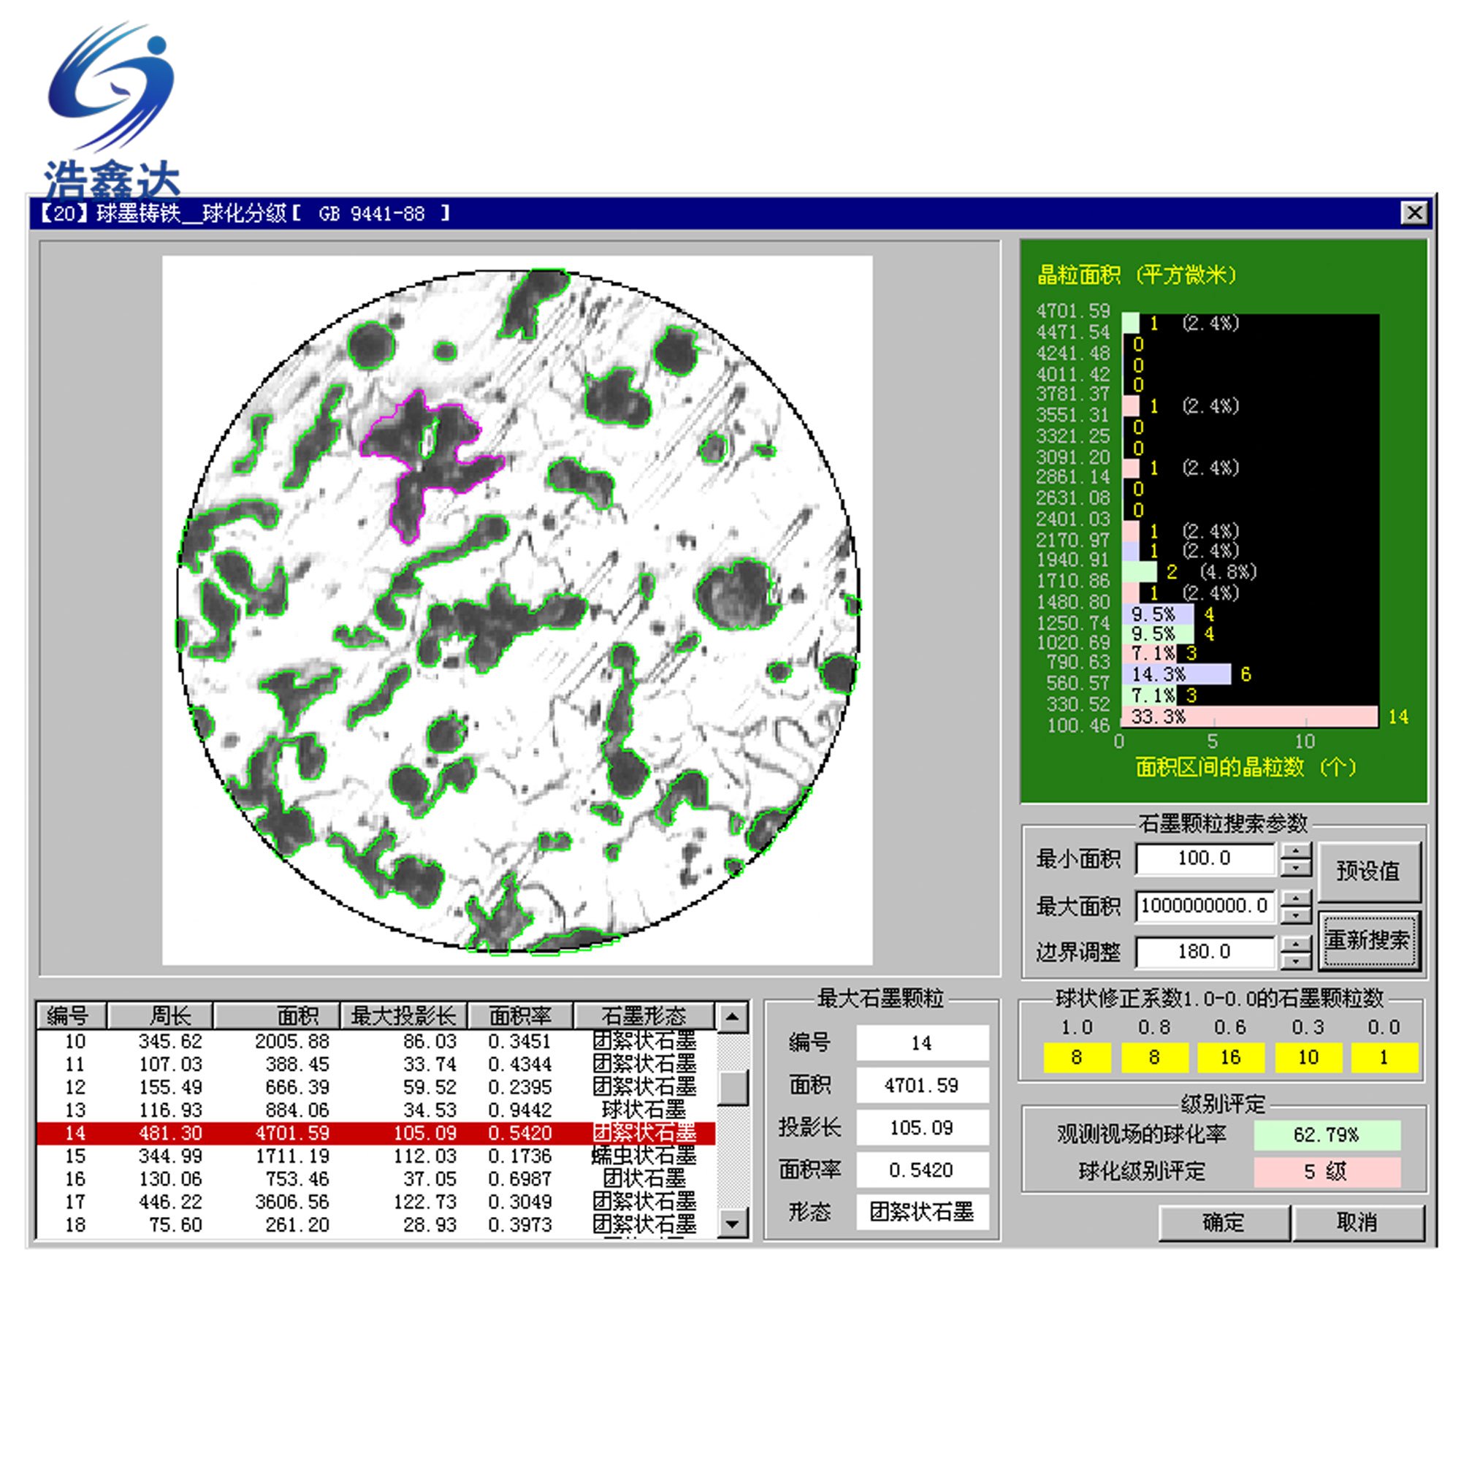Image resolution: width=1461 pixels, height=1461 pixels.
Task: Decrease 最小面积 with down spinner arrow
Action: 1296,868
